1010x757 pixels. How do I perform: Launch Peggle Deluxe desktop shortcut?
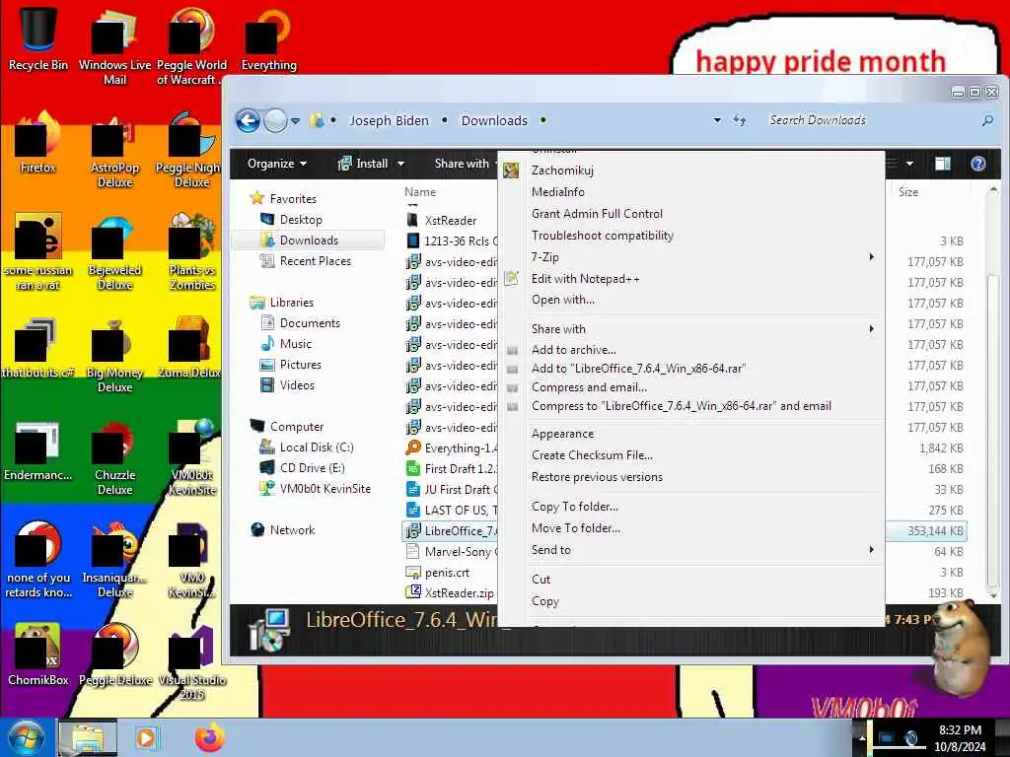pos(115,654)
